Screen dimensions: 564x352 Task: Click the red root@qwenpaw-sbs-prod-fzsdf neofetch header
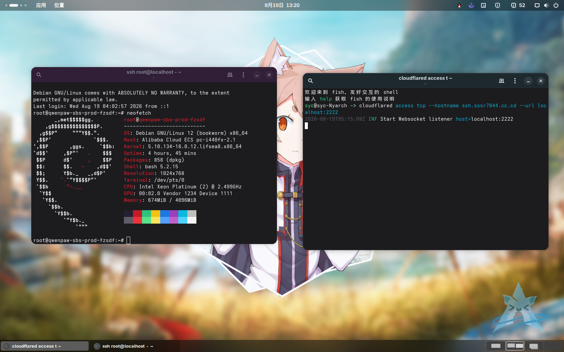[164, 120]
